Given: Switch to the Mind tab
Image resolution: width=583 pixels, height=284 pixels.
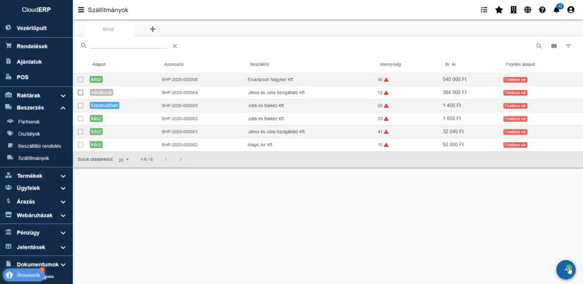Looking at the screenshot, I should [108, 29].
